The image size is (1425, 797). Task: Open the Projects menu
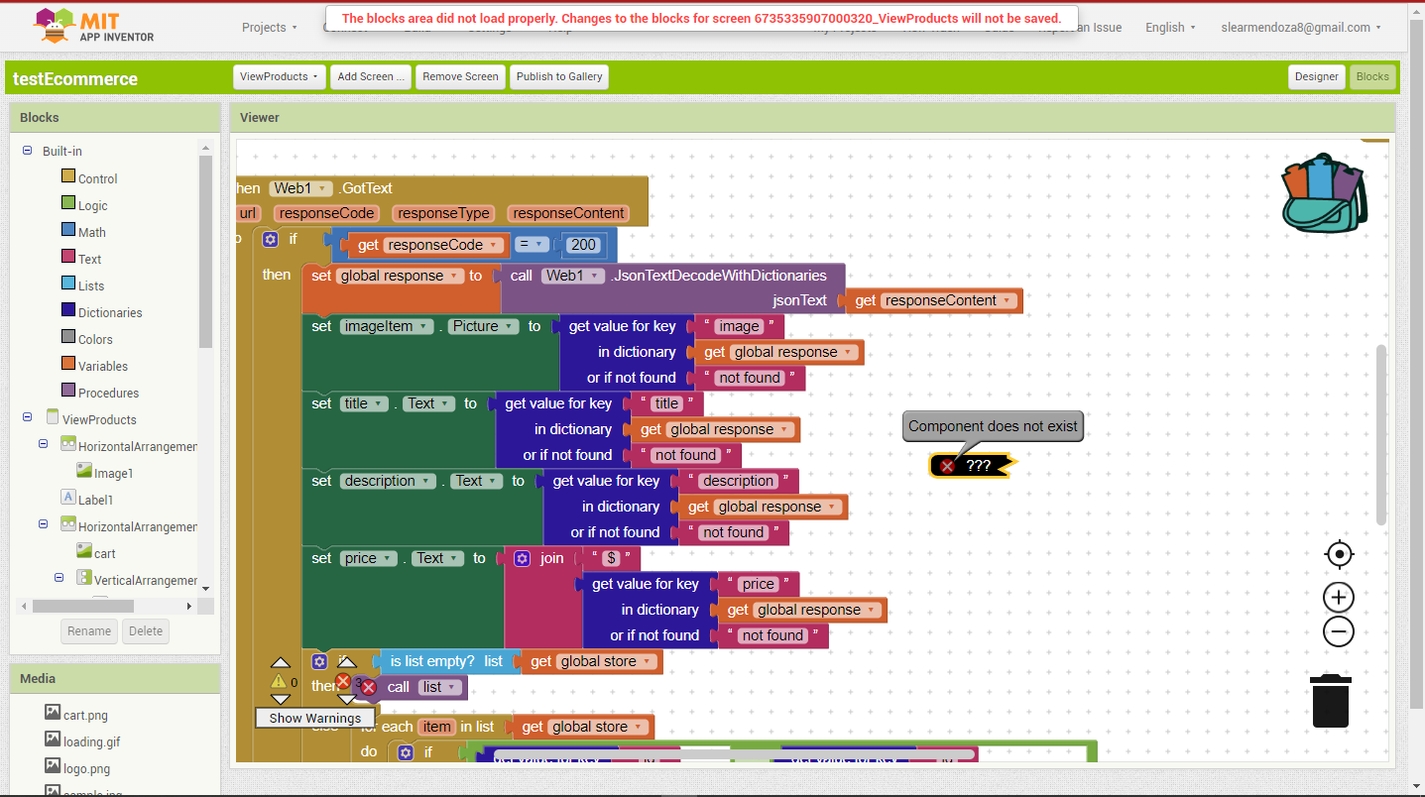[269, 28]
